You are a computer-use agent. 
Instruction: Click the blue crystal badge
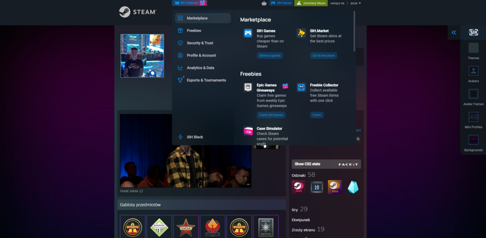353,187
